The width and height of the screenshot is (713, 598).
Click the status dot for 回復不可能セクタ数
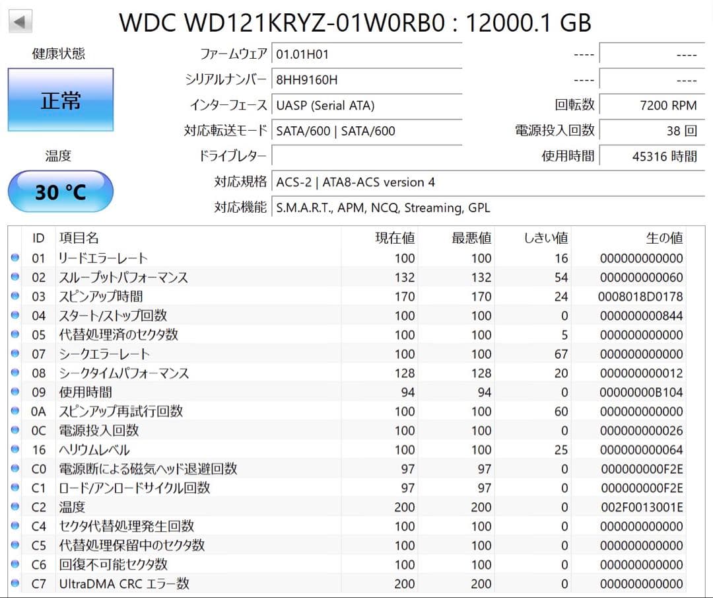pyautogui.click(x=15, y=564)
